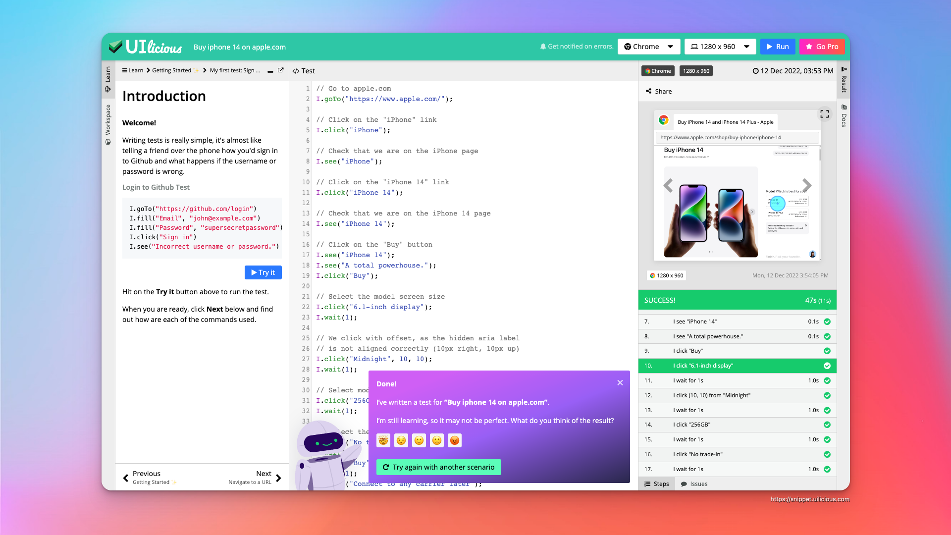Switch to the Issues tab
951x535 pixels.
pyautogui.click(x=694, y=484)
